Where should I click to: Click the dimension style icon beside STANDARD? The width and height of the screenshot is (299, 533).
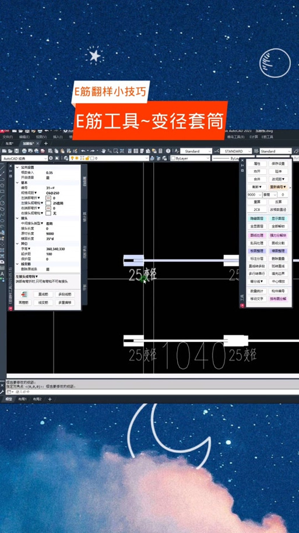[x=217, y=151]
